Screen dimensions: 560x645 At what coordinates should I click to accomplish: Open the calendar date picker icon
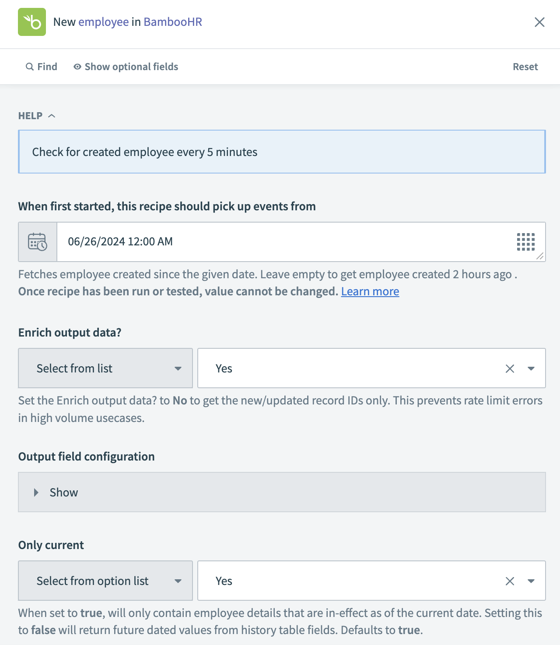(38, 242)
